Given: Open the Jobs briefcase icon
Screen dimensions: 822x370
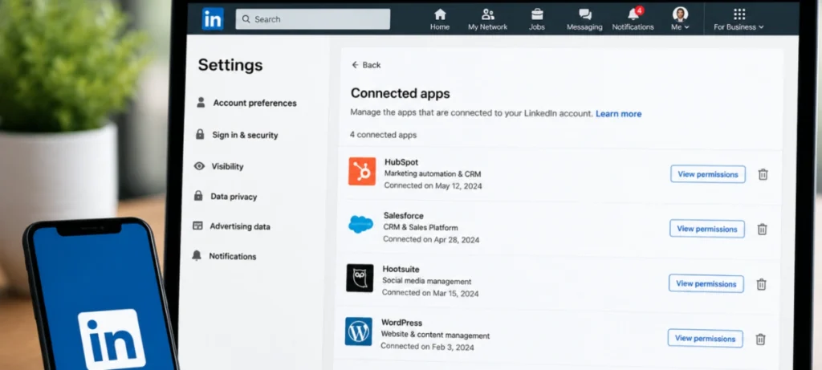Looking at the screenshot, I should 537,14.
